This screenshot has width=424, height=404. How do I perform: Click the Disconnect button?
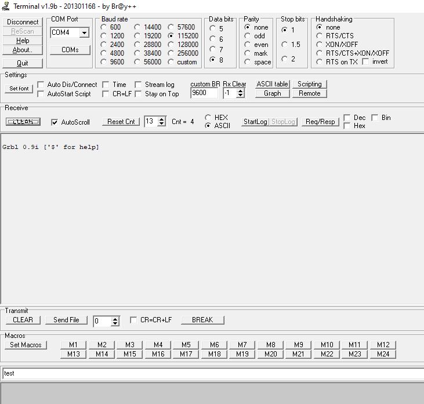[x=23, y=22]
